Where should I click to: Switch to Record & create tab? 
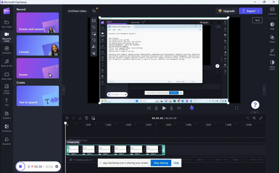(x=7, y=37)
